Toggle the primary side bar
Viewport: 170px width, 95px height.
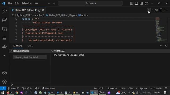(131, 3)
